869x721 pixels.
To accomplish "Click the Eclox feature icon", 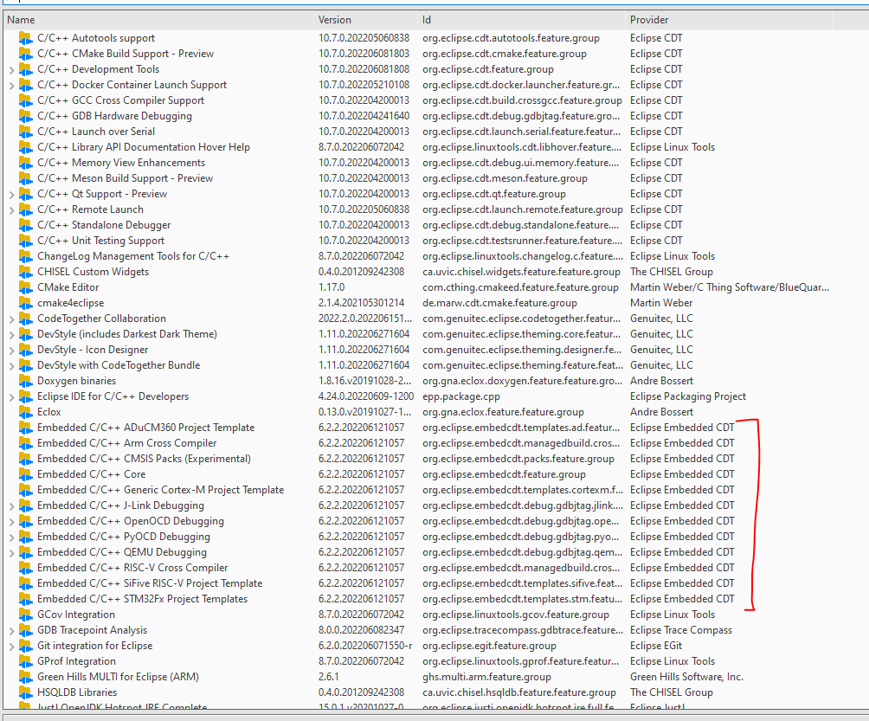I will click(x=24, y=412).
